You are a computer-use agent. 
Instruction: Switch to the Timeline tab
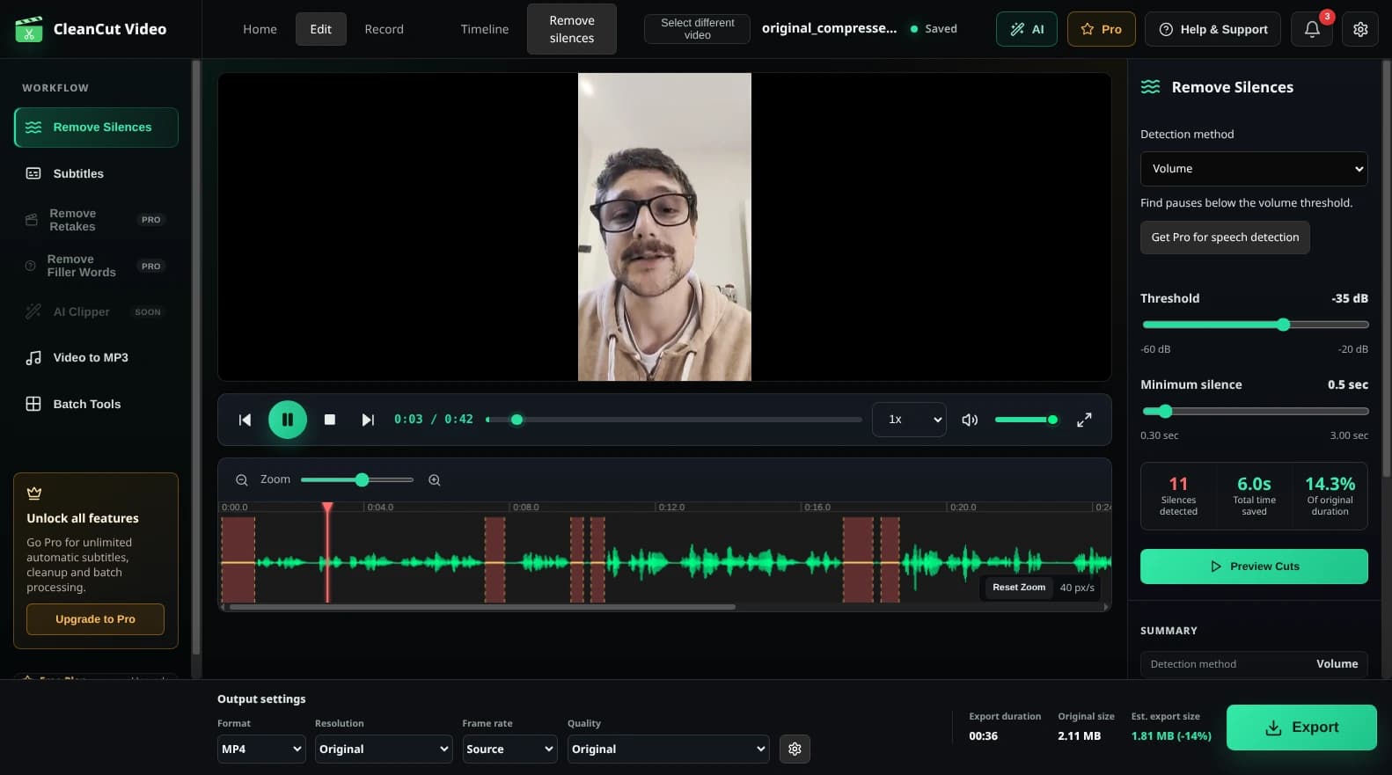click(485, 29)
